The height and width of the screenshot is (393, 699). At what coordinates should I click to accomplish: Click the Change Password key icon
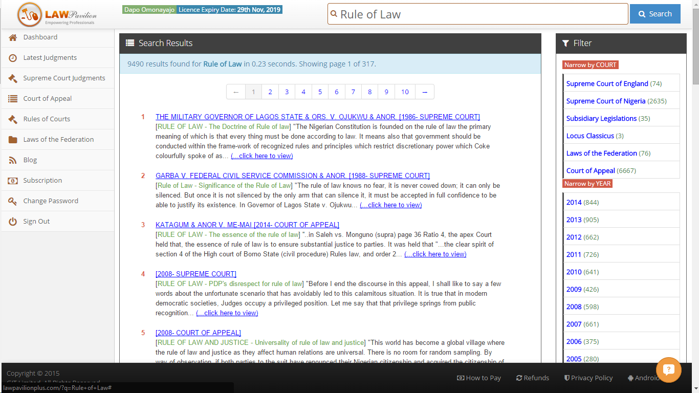tap(13, 201)
